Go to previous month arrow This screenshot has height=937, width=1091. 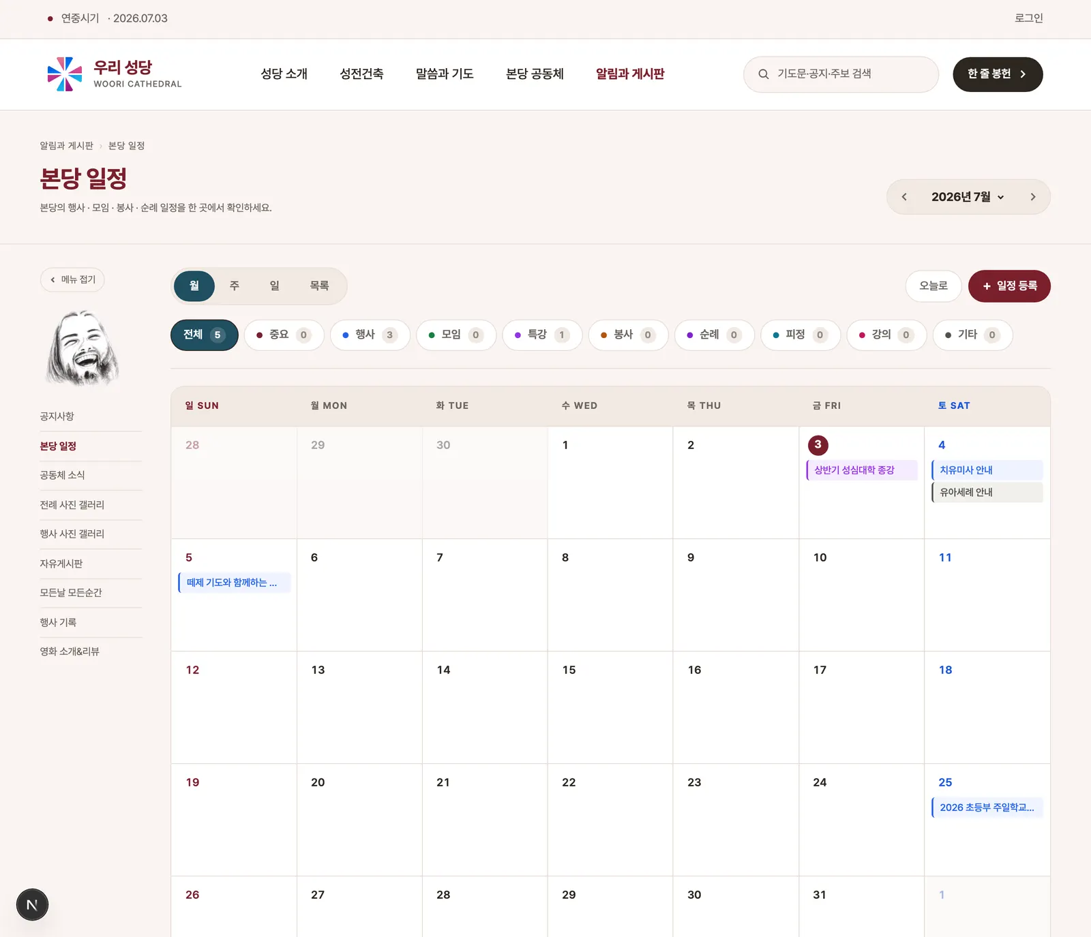904,197
